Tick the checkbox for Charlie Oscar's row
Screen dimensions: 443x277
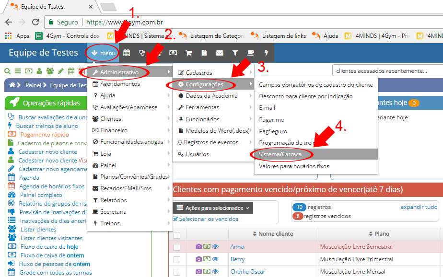[177, 272]
